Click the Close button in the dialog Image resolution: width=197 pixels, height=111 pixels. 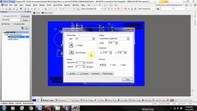coord(127,80)
